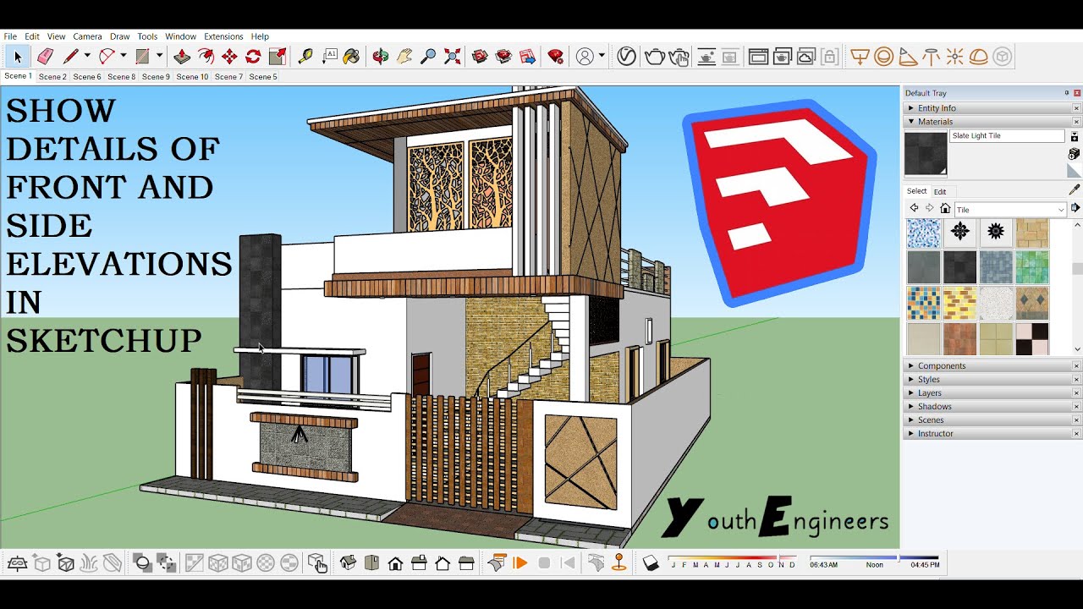Switch to the Scene 10 tab

click(192, 77)
